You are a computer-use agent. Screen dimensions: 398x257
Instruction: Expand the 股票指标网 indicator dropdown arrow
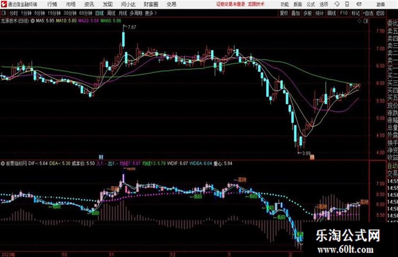pyautogui.click(x=3, y=163)
